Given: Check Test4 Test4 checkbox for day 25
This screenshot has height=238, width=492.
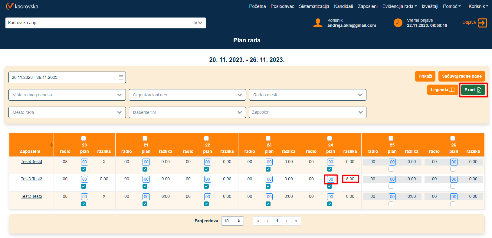Looking at the screenshot, I should pos(391,169).
